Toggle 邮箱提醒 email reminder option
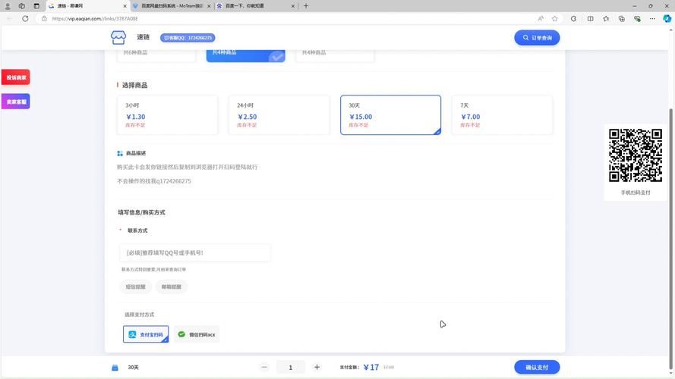 click(x=172, y=287)
